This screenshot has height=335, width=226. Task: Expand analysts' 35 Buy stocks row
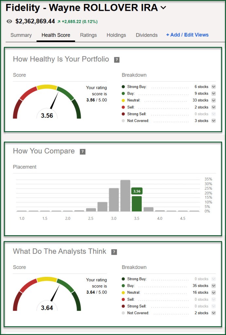(x=213, y=286)
